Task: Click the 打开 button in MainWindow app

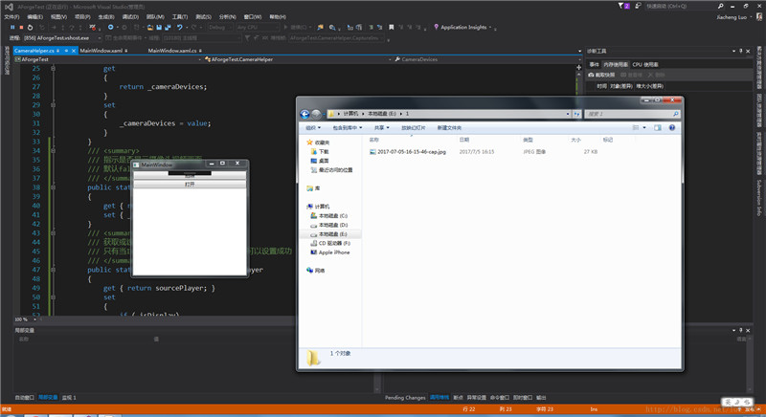Action: pyautogui.click(x=190, y=185)
